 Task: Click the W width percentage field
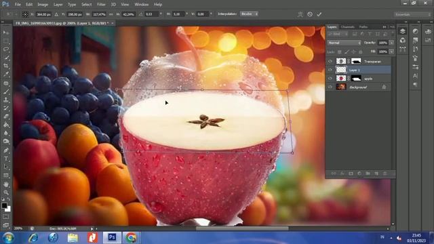(x=100, y=14)
